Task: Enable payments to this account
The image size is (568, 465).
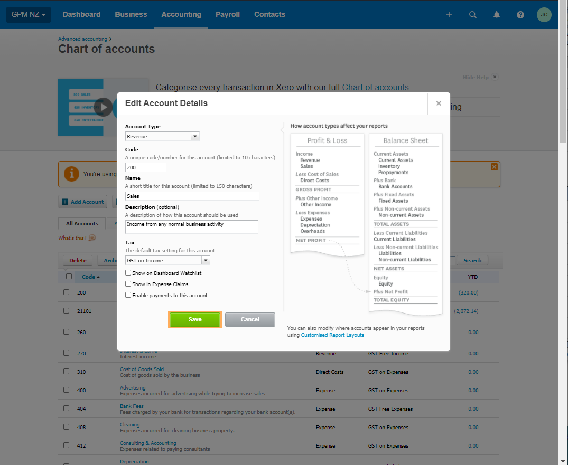Action: [x=127, y=295]
